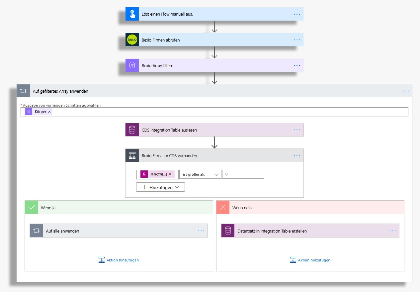Open the ellipsis menu of 'Auf gefiltertes Array anwenden'
Image resolution: width=420 pixels, height=292 pixels.
click(406, 91)
